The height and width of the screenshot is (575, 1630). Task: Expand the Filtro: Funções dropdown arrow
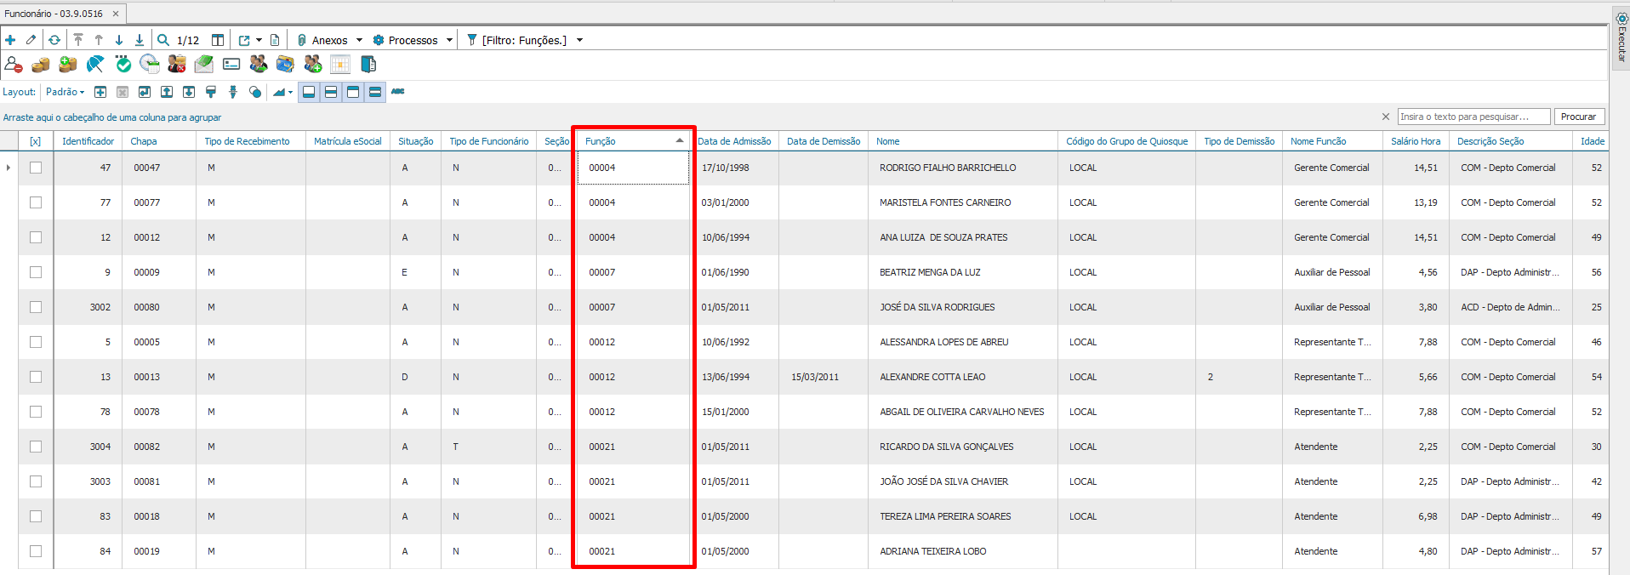[579, 40]
